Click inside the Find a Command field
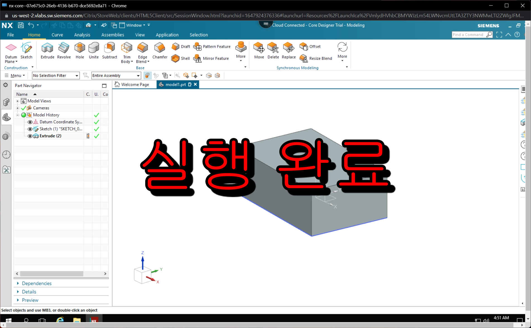The height and width of the screenshot is (328, 531). click(x=470, y=34)
